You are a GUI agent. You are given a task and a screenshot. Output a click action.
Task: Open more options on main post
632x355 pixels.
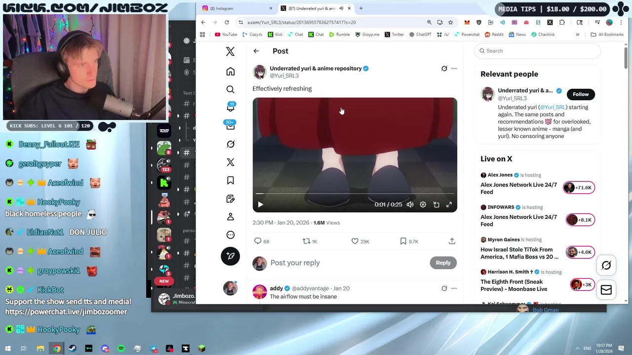point(454,69)
